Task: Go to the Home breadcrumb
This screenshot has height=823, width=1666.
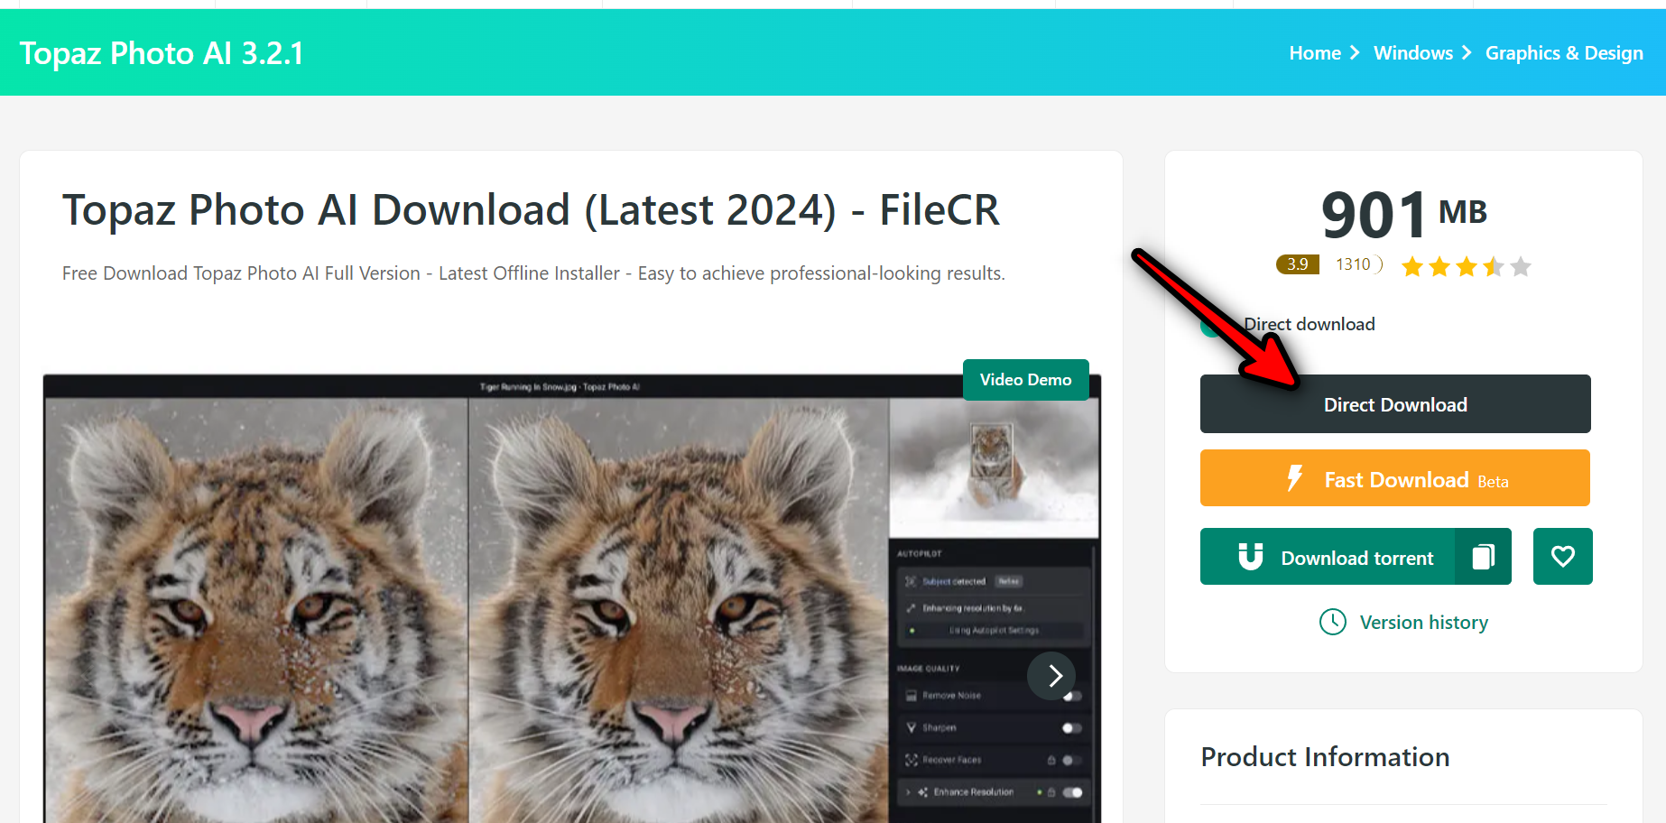Action: (x=1315, y=53)
